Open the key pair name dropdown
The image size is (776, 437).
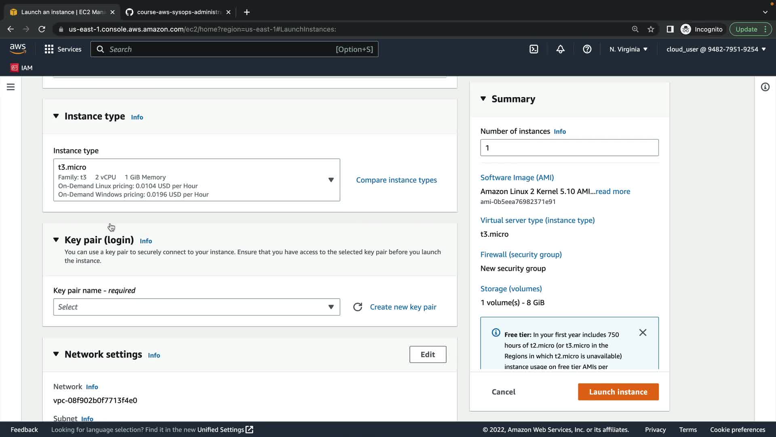(x=196, y=307)
